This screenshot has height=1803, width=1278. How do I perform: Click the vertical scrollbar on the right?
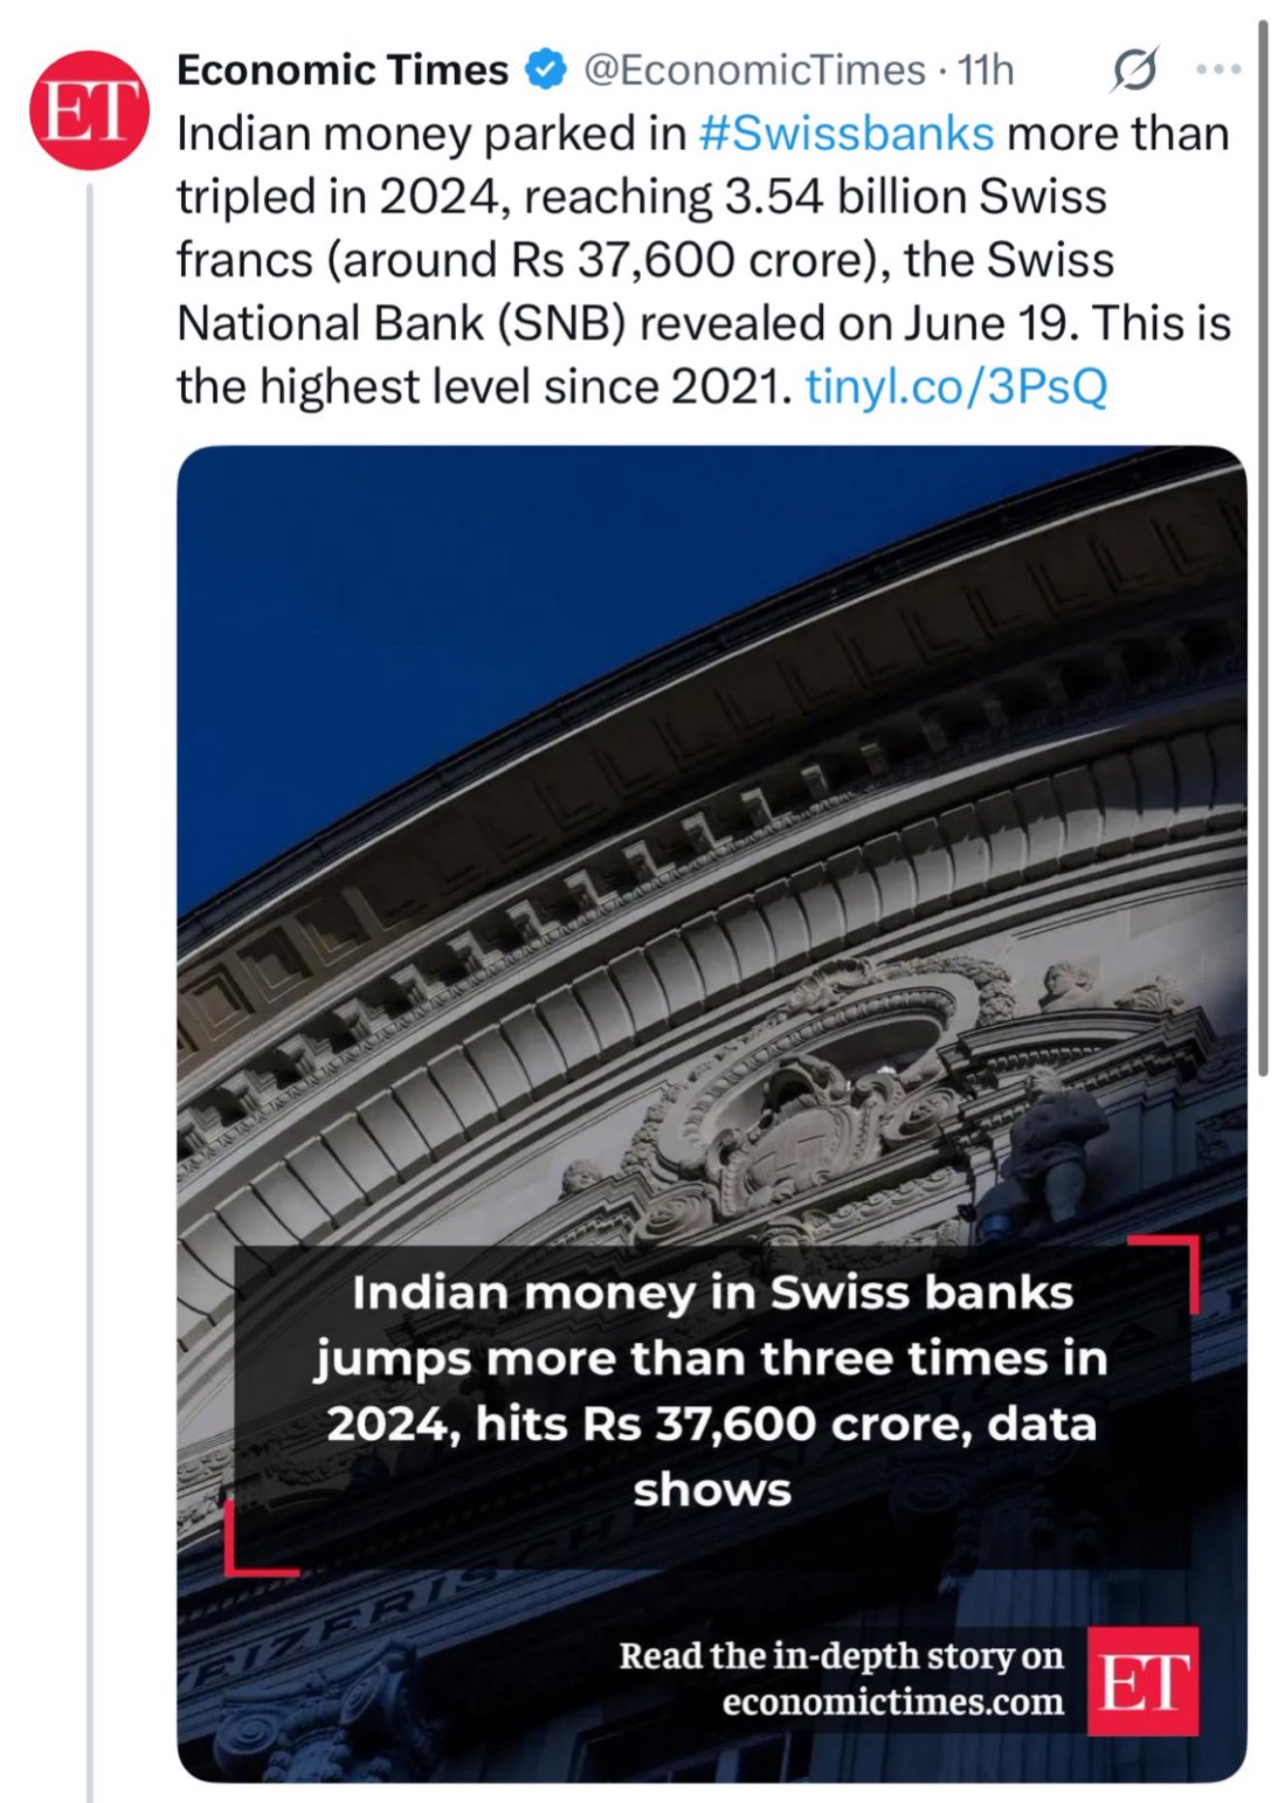[1263, 542]
